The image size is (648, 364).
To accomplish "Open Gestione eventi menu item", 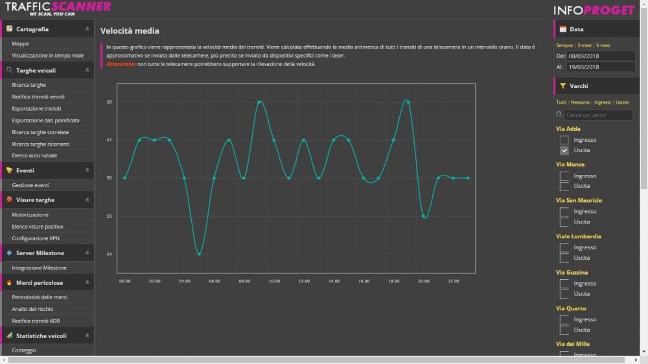I will [30, 185].
